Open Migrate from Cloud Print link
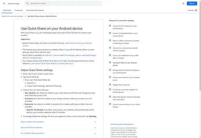This screenshot has width=201, height=138. [x=121, y=85]
